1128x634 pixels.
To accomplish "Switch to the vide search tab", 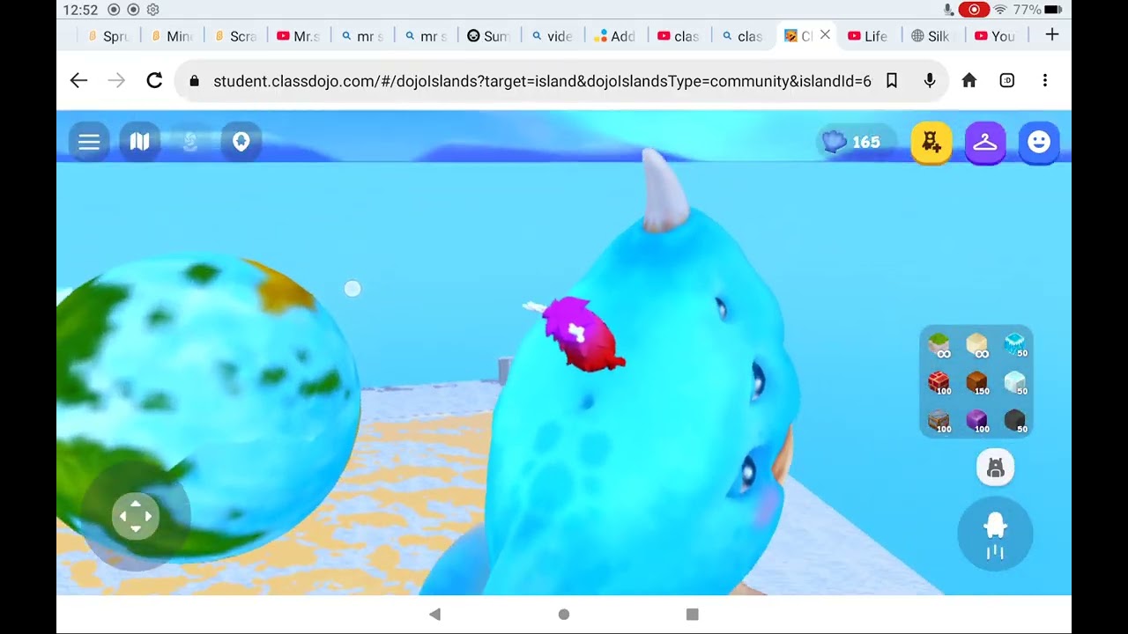I will point(553,36).
